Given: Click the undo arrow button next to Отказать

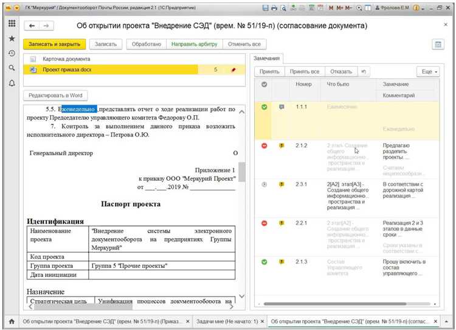Looking at the screenshot, I should click(364, 71).
